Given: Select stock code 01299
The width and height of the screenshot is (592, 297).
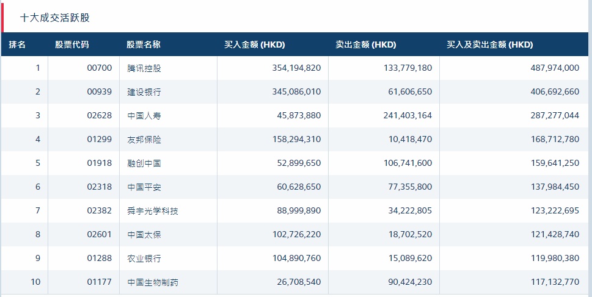Looking at the screenshot, I should pos(100,139).
